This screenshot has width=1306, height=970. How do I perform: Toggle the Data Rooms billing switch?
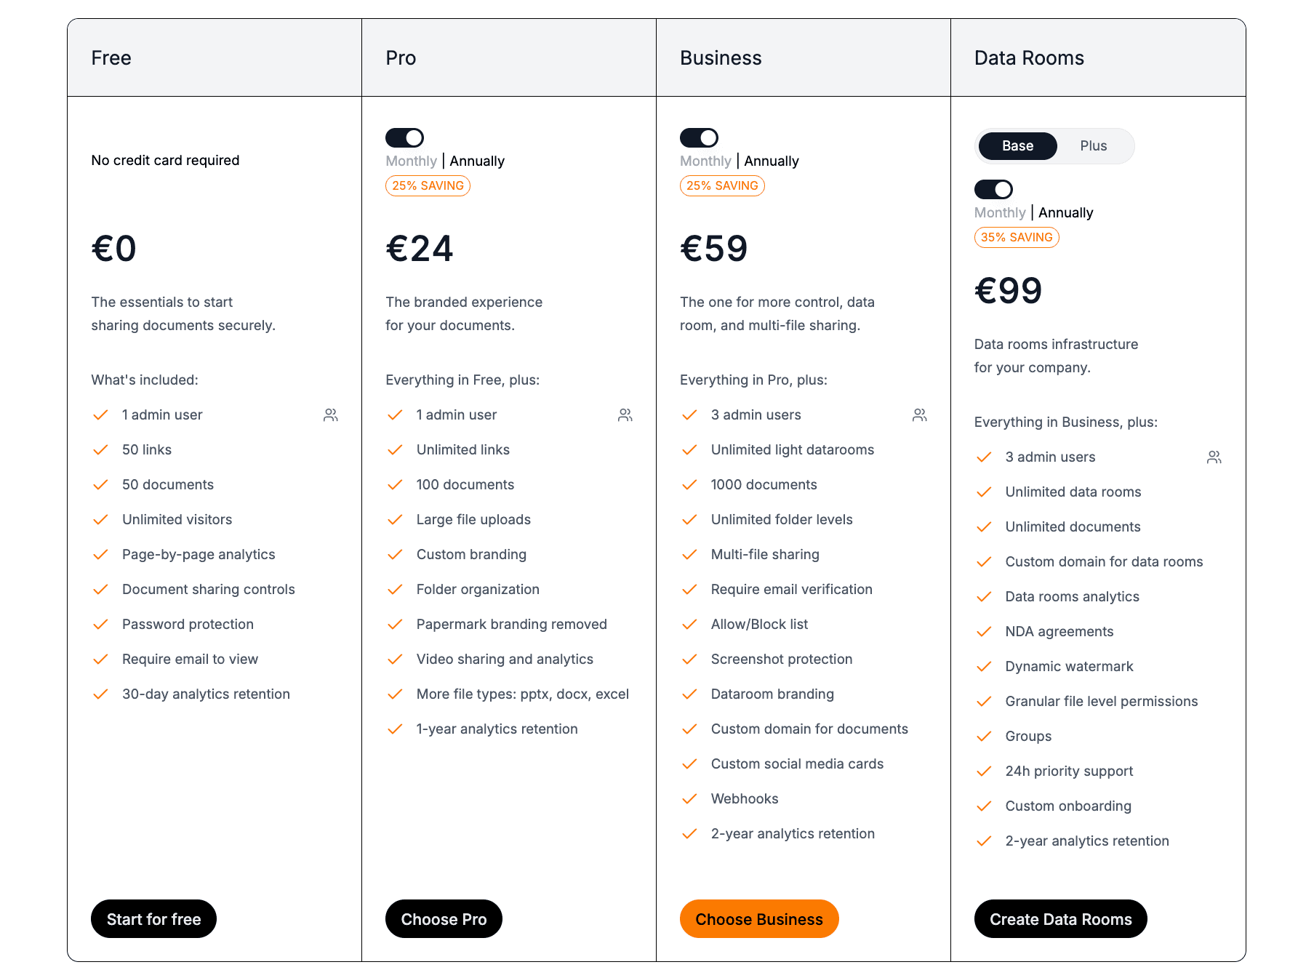tap(994, 189)
